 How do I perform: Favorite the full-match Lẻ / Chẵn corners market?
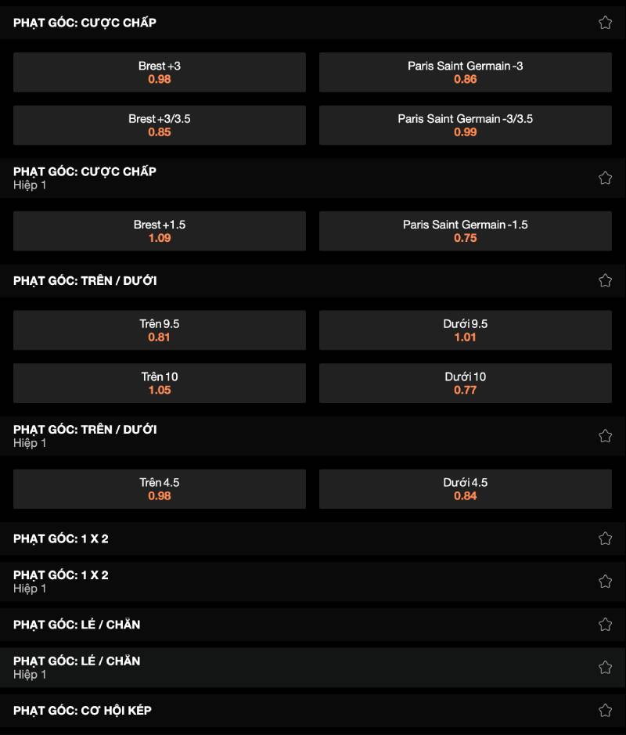(605, 625)
